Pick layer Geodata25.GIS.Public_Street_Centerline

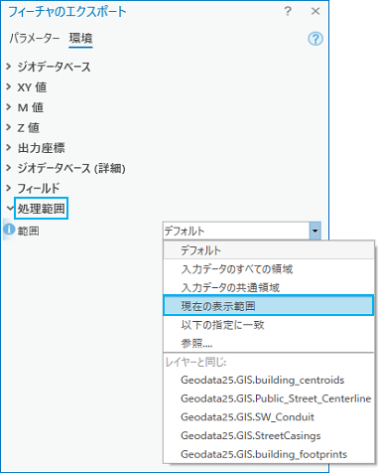tap(269, 398)
